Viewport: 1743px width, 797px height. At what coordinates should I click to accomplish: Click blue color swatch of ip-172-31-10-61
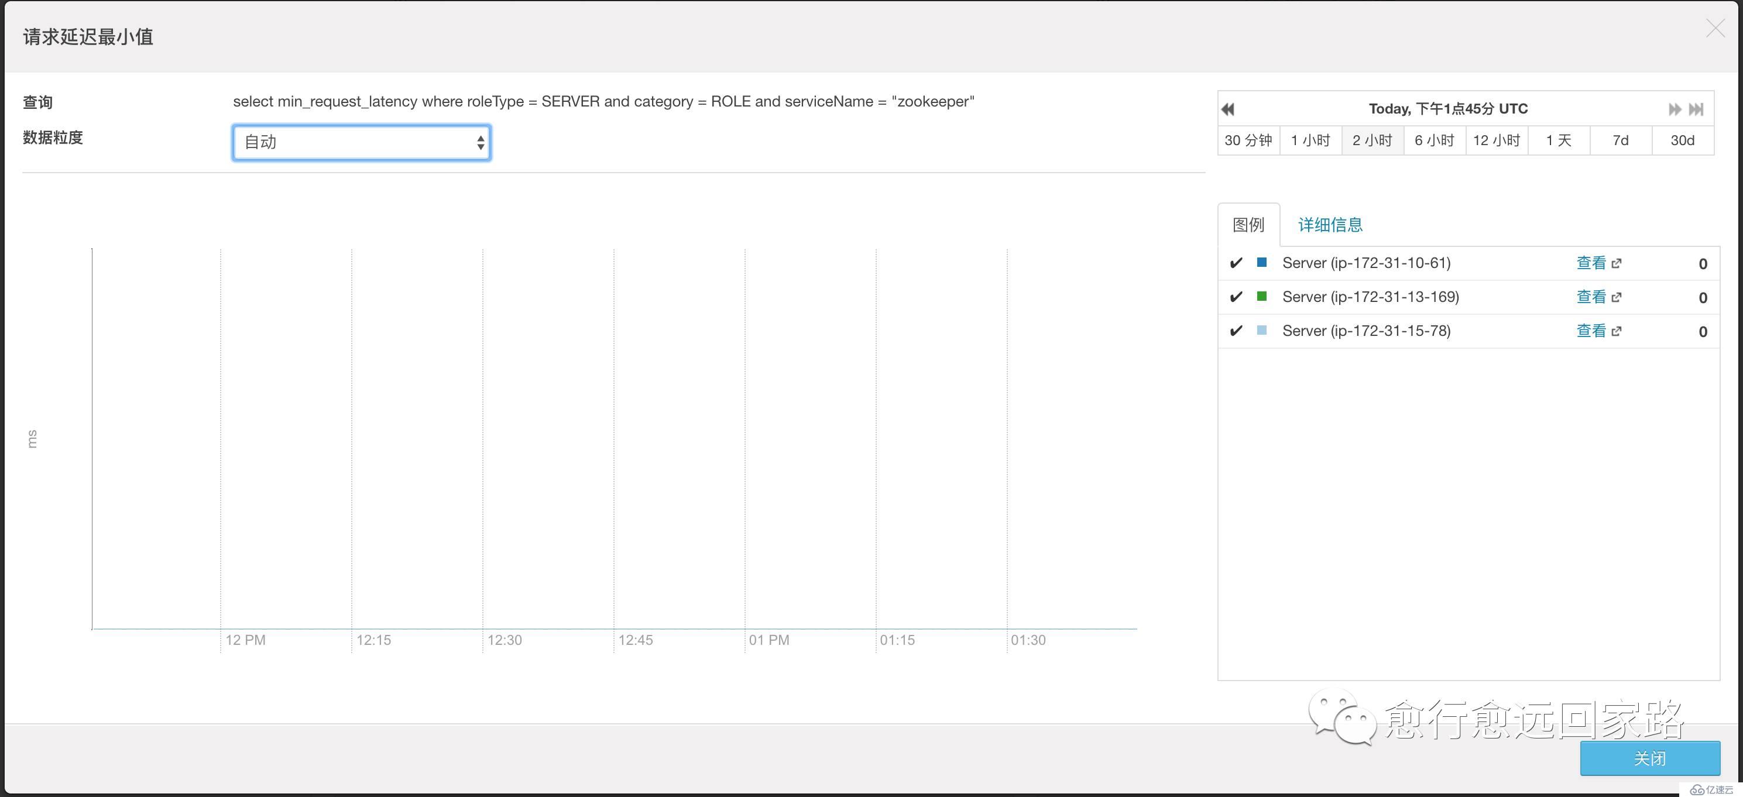pyautogui.click(x=1261, y=263)
